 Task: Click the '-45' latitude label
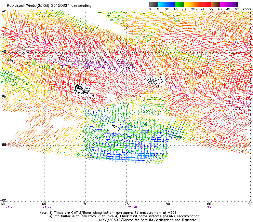pyautogui.click(x=3, y=52)
